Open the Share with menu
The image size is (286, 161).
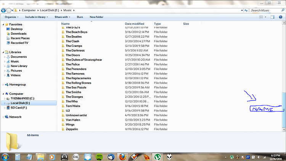click(62, 17)
